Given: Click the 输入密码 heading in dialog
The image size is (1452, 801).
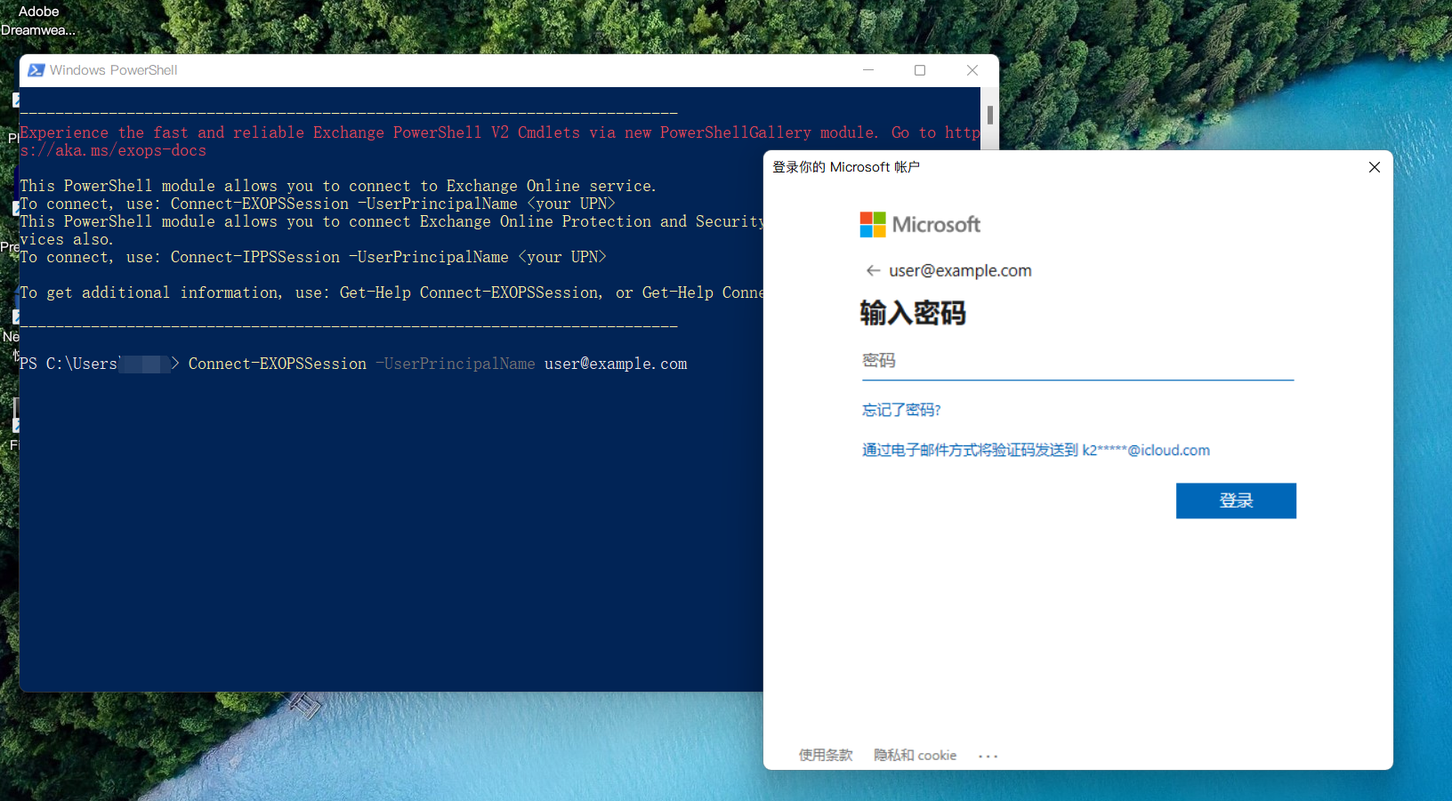Looking at the screenshot, I should (x=913, y=313).
